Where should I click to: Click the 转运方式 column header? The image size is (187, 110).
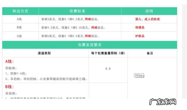click(x=21, y=11)
